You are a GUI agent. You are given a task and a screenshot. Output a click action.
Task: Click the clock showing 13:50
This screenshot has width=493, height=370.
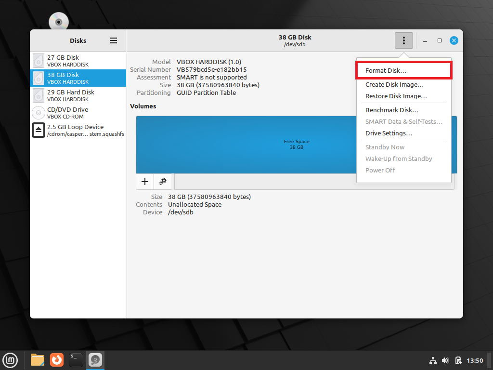(475, 360)
